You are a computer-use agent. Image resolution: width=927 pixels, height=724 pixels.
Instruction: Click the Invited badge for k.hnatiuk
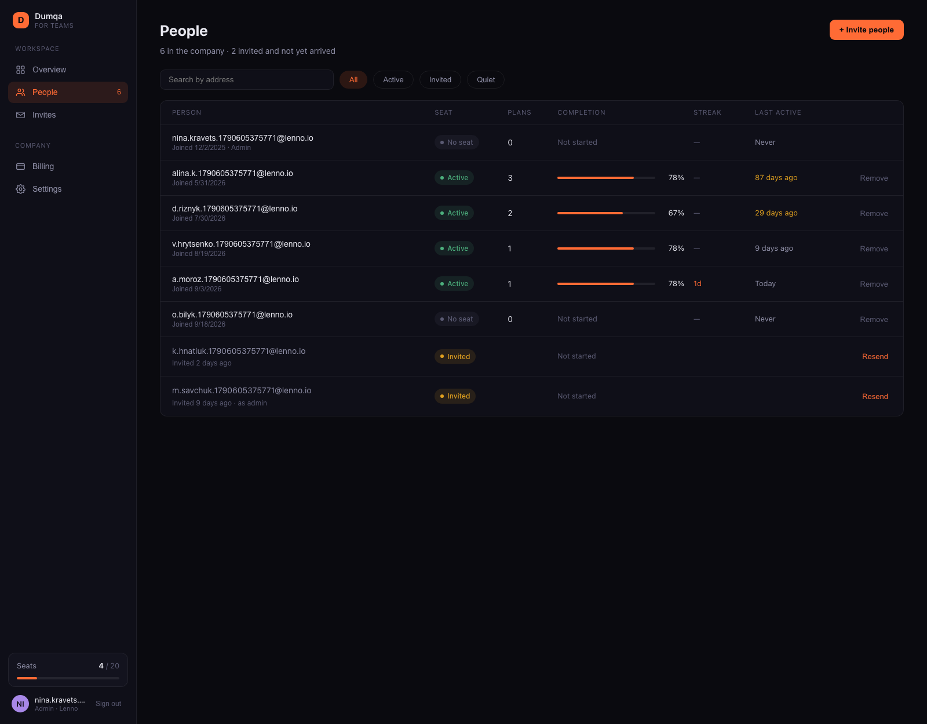pyautogui.click(x=455, y=357)
